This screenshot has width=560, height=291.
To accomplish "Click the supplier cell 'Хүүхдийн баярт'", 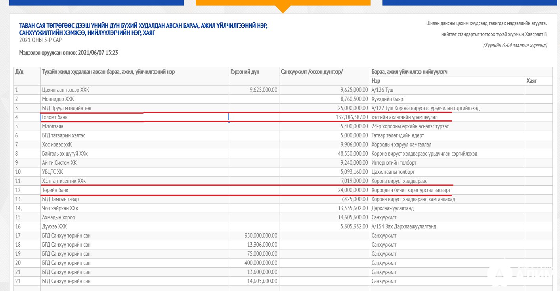I will 447,99.
